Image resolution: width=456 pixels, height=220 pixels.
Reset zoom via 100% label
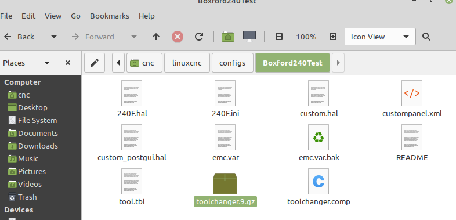click(x=306, y=37)
